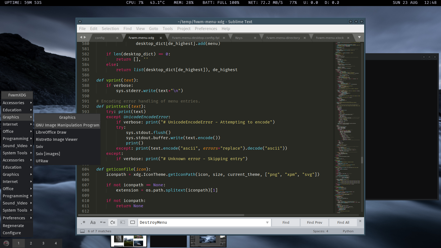
Task: Expand first Sound_Video submenu in FvwmXDG
Action: click(17, 146)
